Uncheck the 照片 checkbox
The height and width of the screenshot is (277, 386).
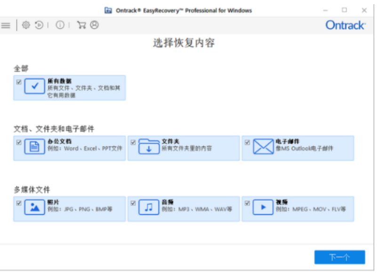coord(19,203)
